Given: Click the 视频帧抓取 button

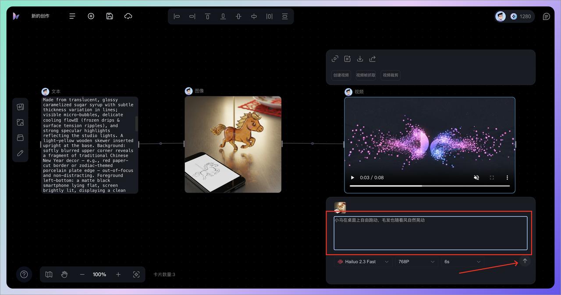Looking at the screenshot, I should [366, 75].
